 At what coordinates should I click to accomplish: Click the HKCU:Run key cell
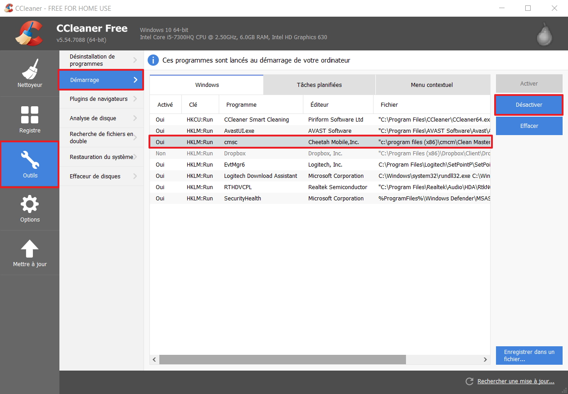[x=200, y=120]
